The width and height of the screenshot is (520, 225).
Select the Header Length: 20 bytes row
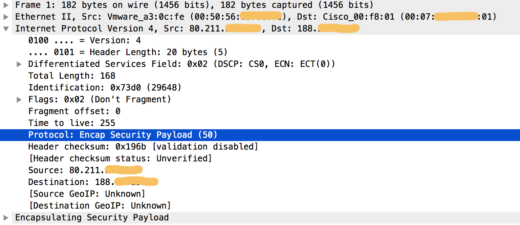coord(127,52)
